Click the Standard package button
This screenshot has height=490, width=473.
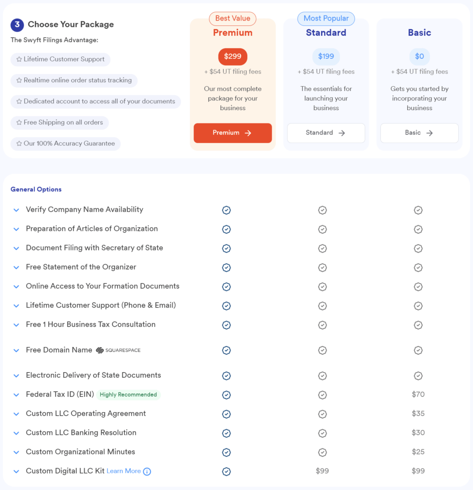(x=326, y=133)
